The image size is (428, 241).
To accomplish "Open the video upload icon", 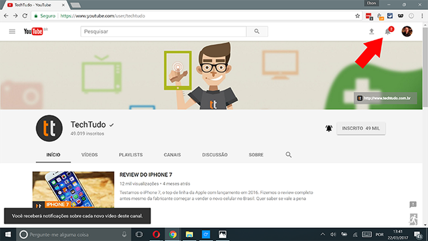I will pos(371,31).
